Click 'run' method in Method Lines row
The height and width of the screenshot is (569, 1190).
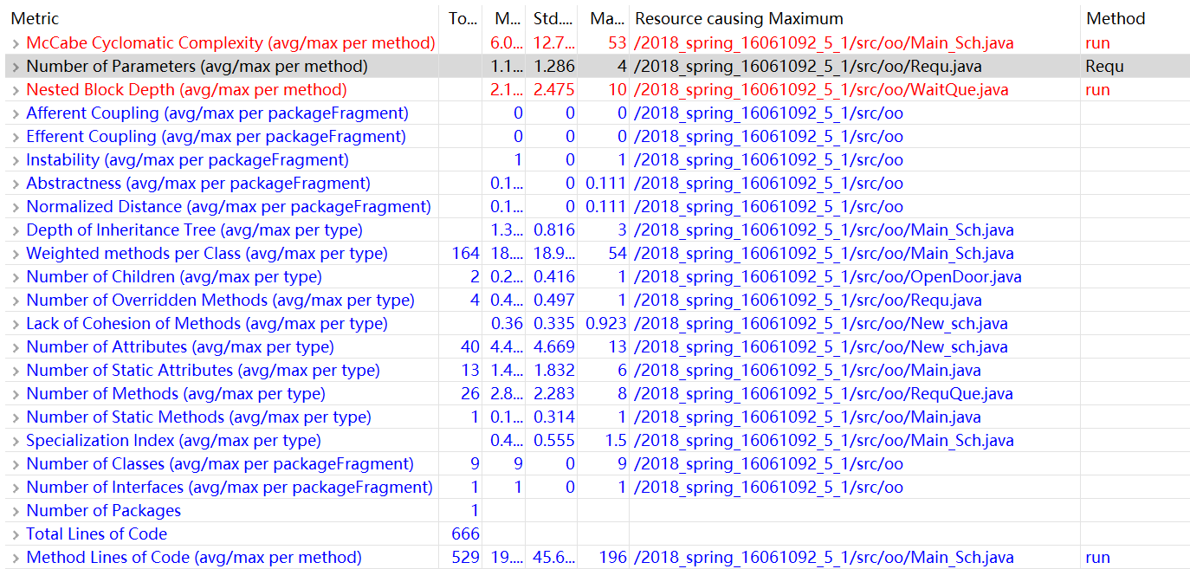pyautogui.click(x=1097, y=558)
